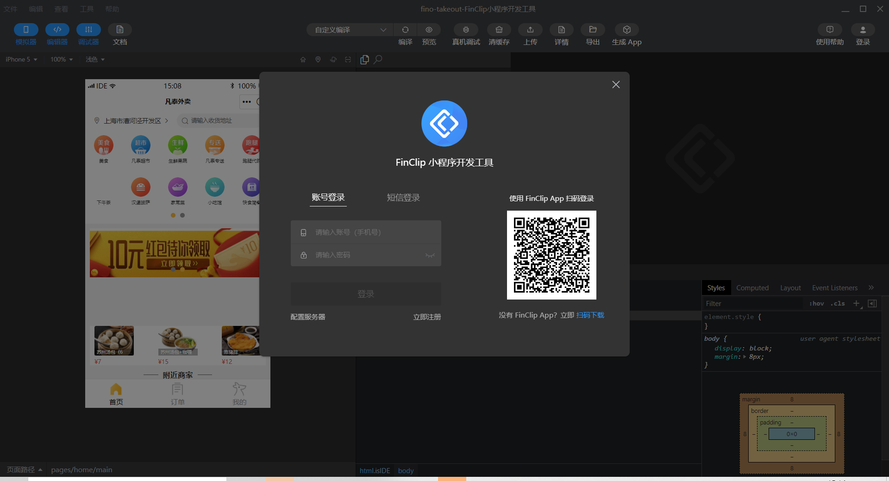Image resolution: width=889 pixels, height=481 pixels.
Task: Open the iPhone 5 device dropdown
Action: point(21,59)
